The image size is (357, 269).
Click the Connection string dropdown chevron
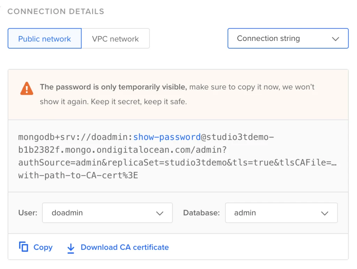[x=335, y=39]
